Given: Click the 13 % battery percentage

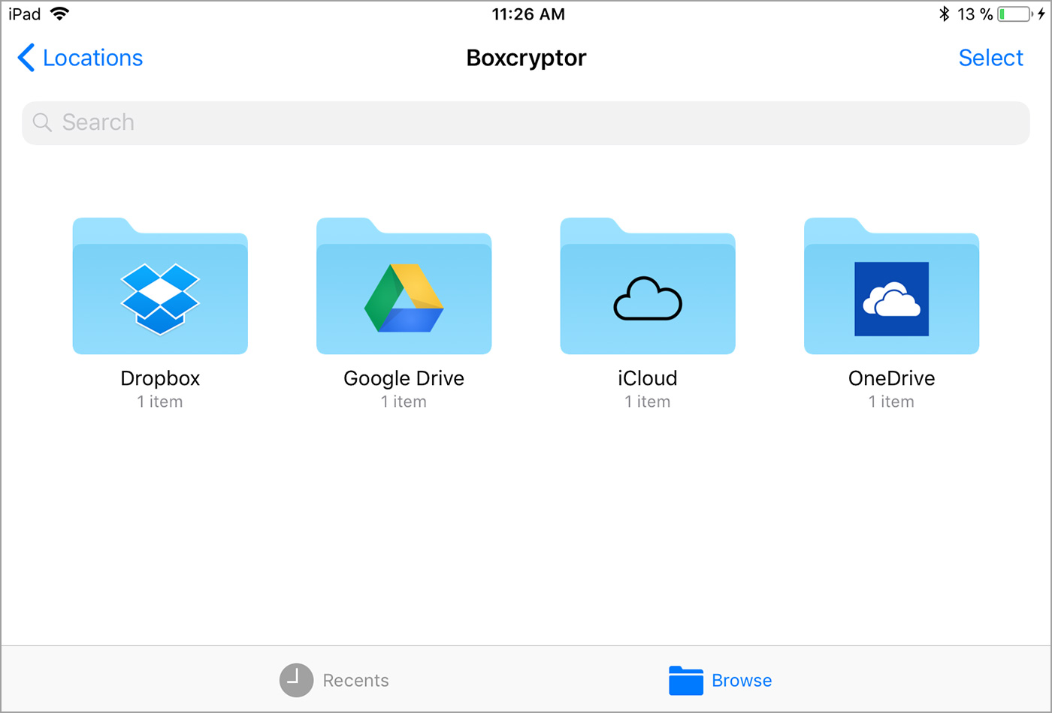Looking at the screenshot, I should click(975, 14).
